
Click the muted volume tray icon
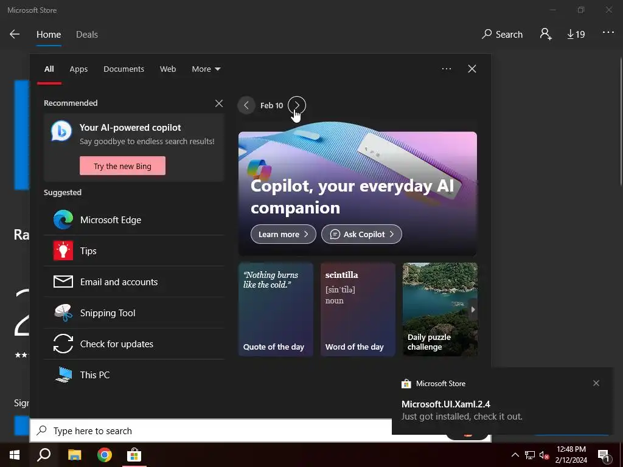(x=544, y=455)
